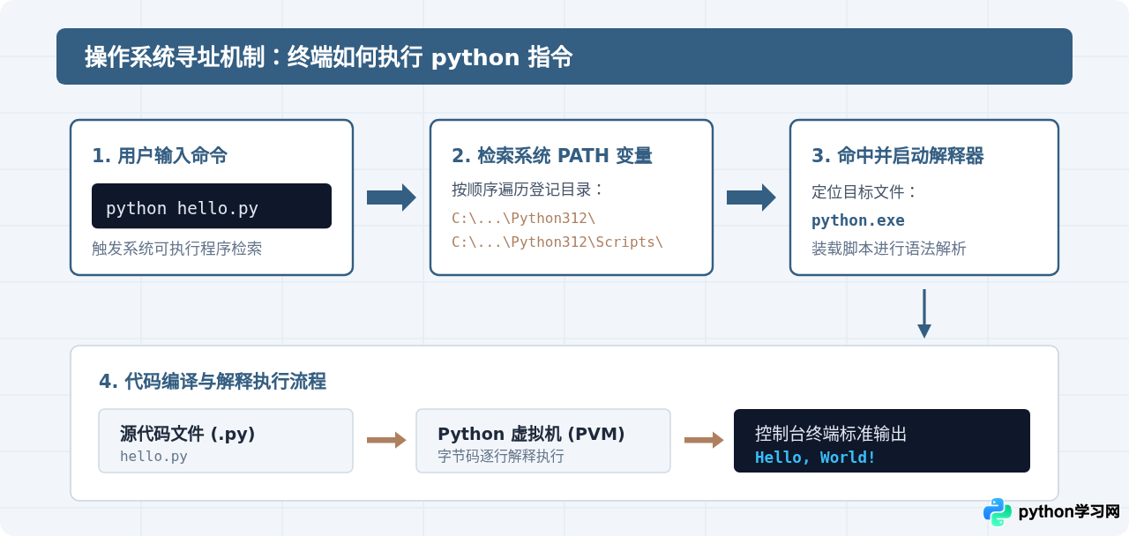Click the text '定位目标文件：'
Viewport: 1129px width, 536px height.
tap(865, 192)
